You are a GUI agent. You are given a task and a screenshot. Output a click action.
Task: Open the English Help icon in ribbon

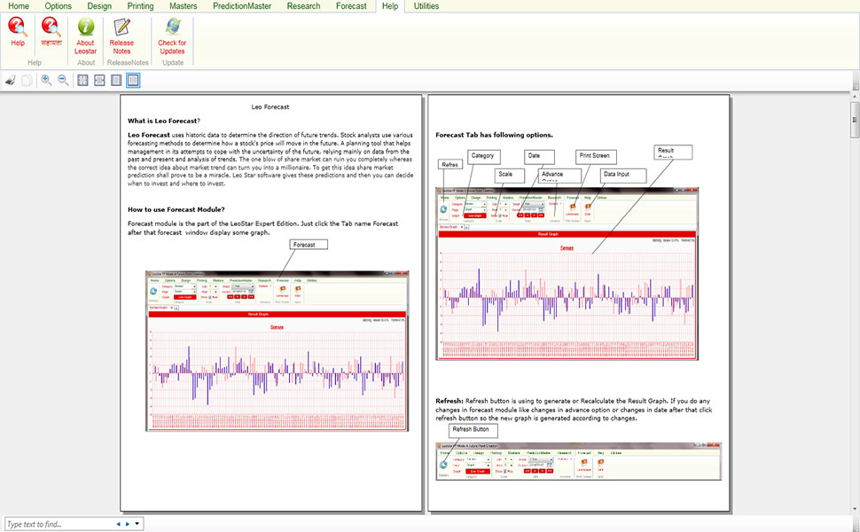coord(18,33)
